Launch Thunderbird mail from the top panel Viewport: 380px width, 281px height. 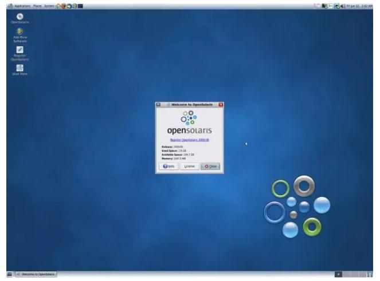click(69, 6)
